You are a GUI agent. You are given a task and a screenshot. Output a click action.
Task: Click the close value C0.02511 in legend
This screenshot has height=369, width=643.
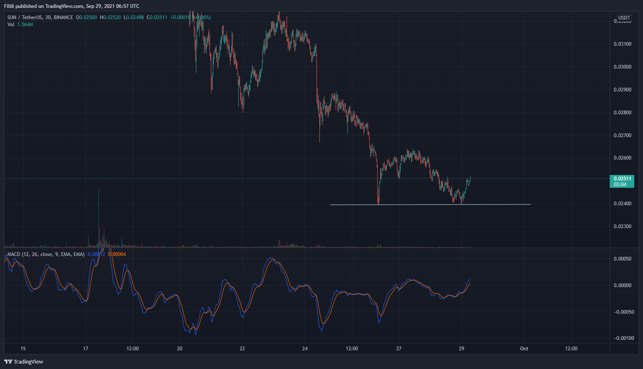(x=157, y=17)
